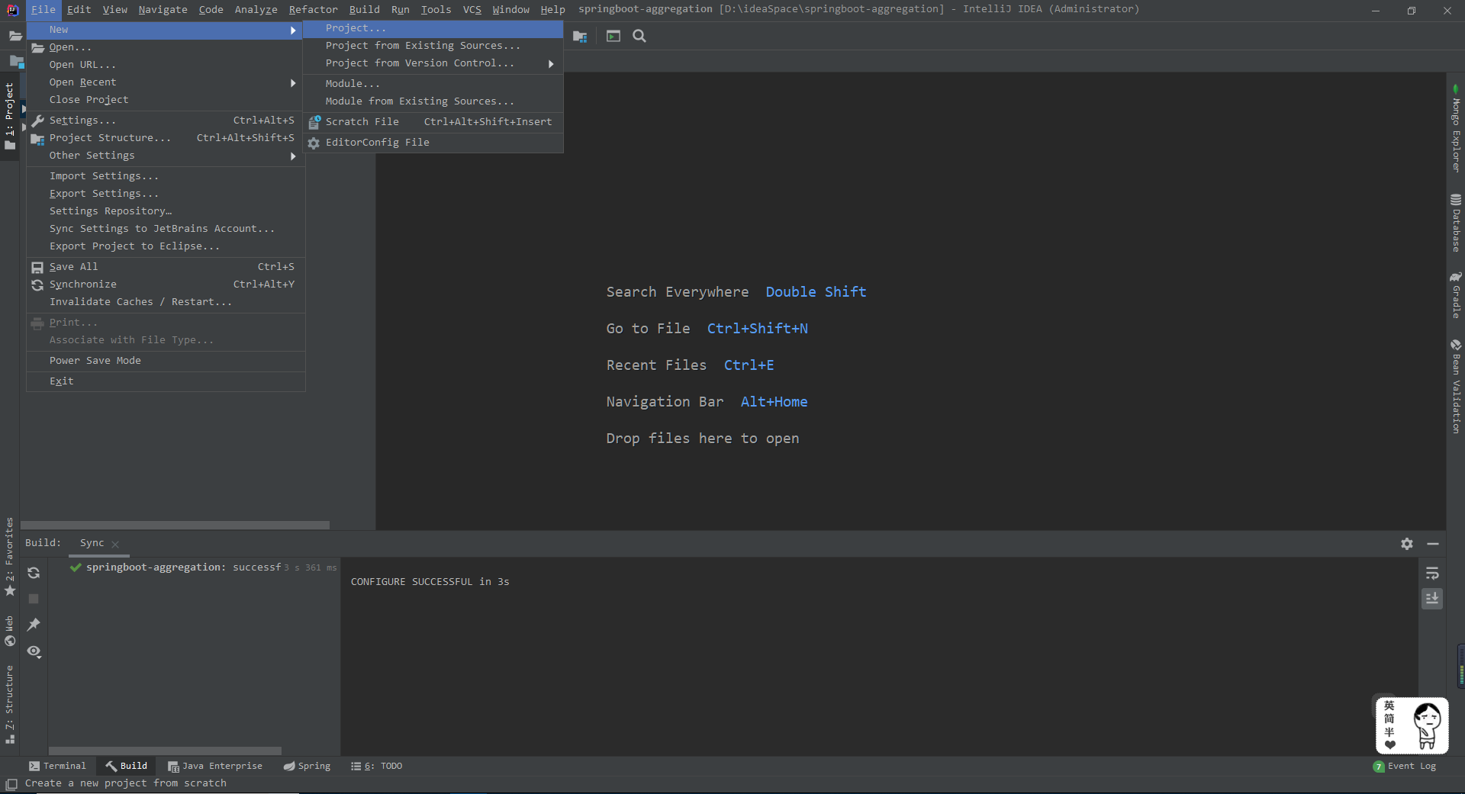Select Open... in the File menu
Screen dimensions: 1465x794
coord(166,47)
